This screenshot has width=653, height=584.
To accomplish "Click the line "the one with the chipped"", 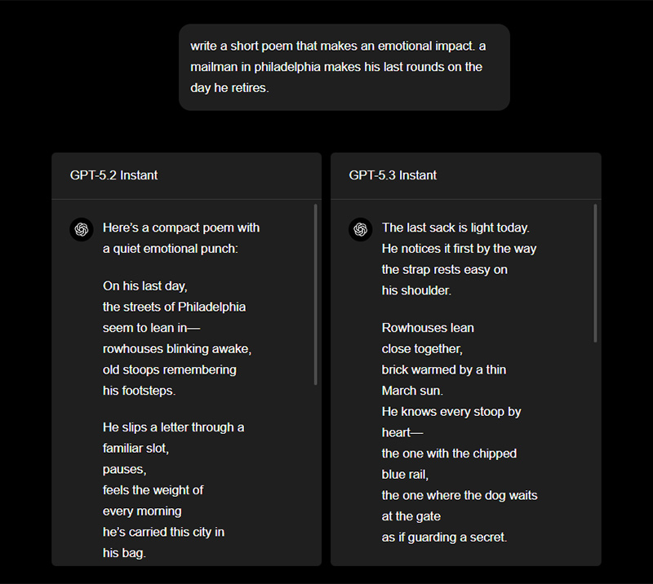I will click(x=449, y=453).
